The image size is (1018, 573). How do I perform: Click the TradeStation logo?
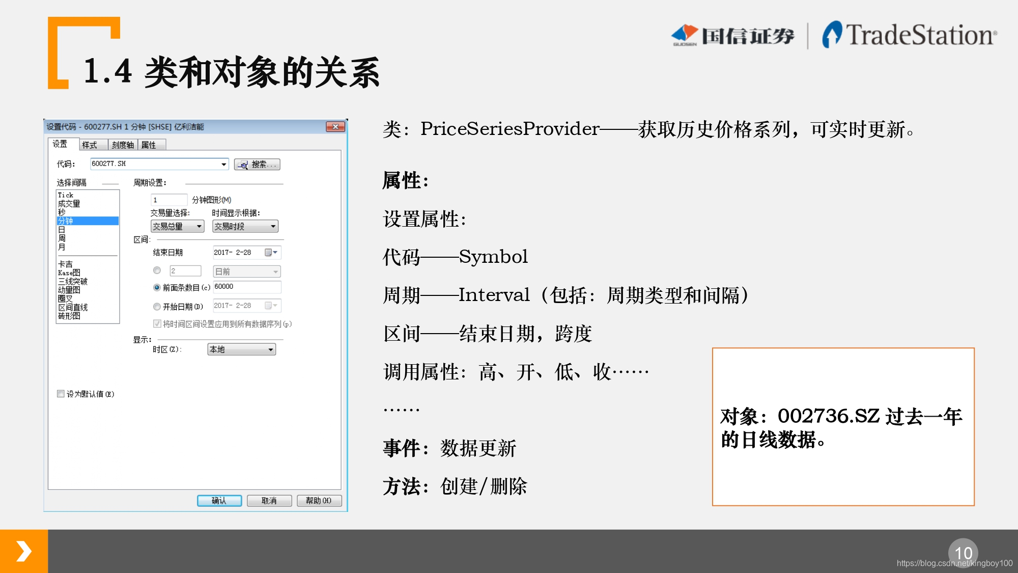(x=909, y=35)
